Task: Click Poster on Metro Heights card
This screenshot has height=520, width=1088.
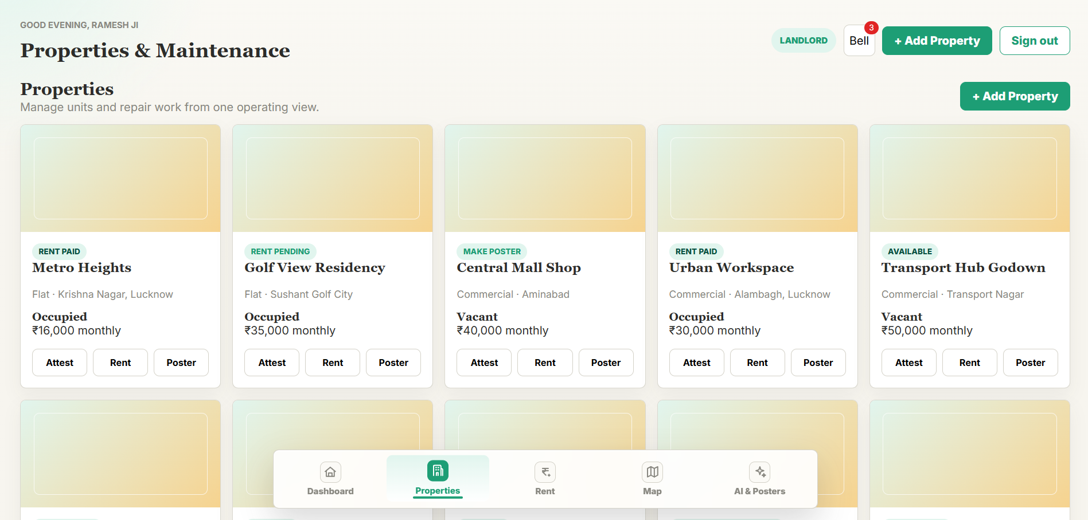Action: 181,363
